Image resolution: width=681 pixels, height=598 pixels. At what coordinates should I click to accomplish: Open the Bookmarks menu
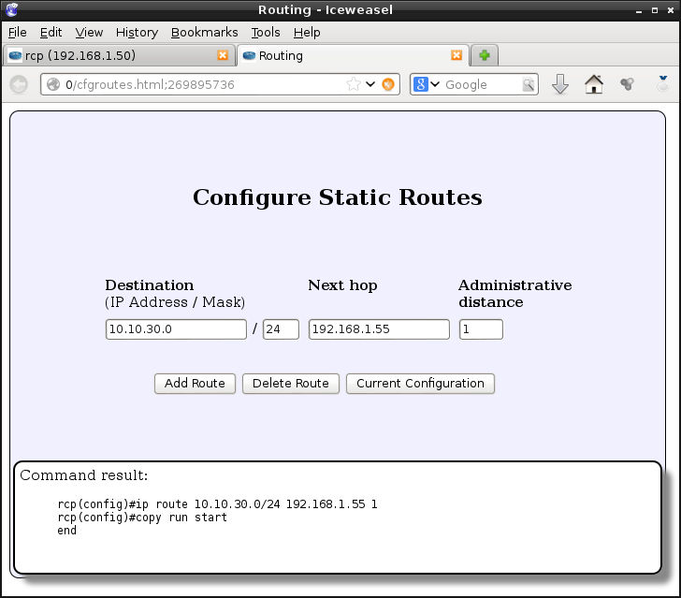pyautogui.click(x=205, y=33)
